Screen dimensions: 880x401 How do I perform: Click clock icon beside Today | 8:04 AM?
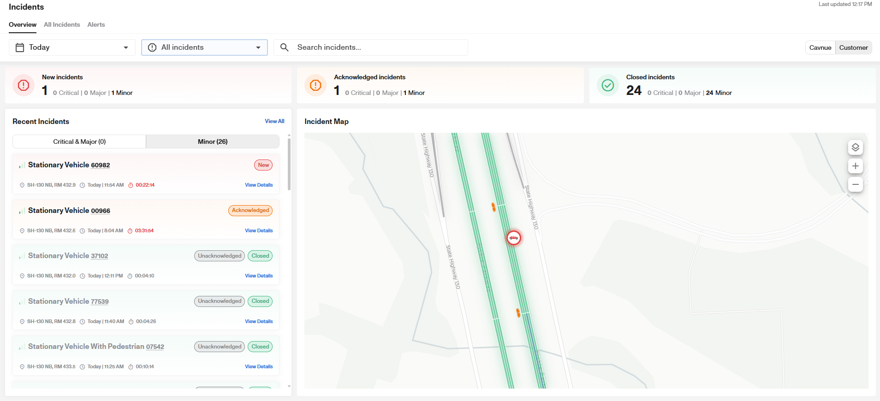83,231
